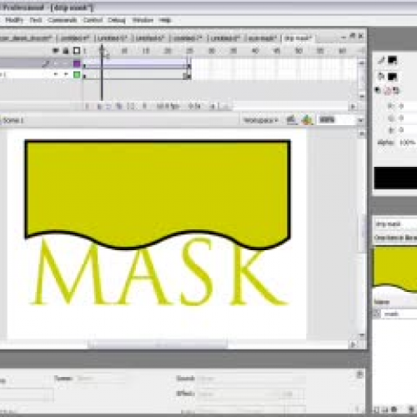417x417 pixels.
Task: Toggle show all layers as outlines
Action: (x=77, y=51)
